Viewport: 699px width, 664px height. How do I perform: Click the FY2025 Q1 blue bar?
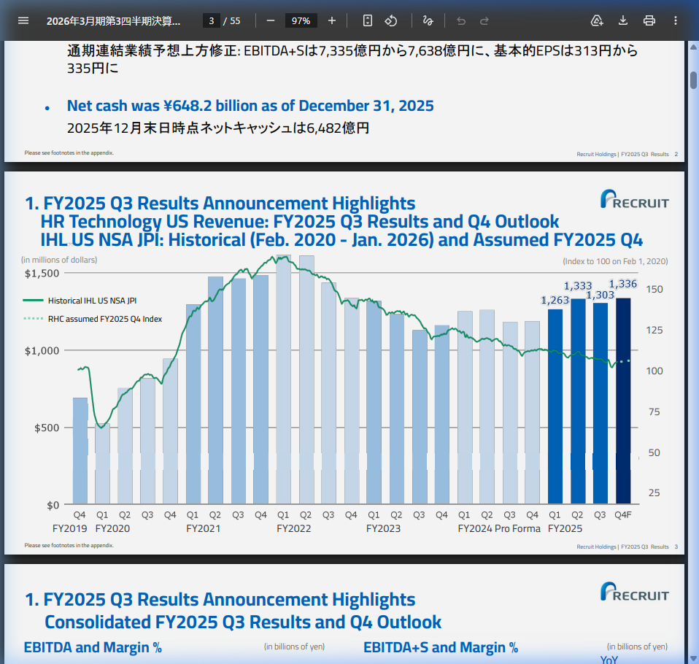pos(555,406)
